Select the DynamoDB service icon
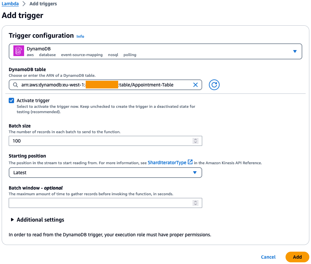Image resolution: width=311 pixels, height=264 pixels. (x=18, y=51)
